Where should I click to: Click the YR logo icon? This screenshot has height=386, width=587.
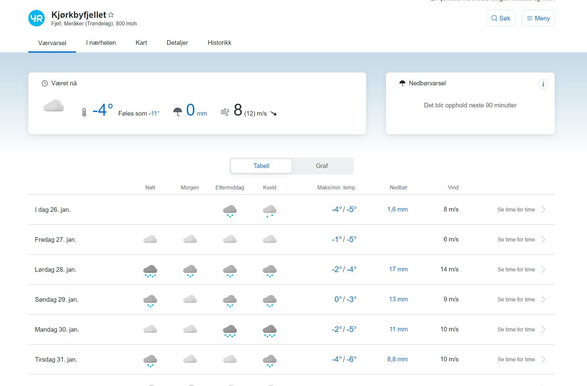pos(37,18)
